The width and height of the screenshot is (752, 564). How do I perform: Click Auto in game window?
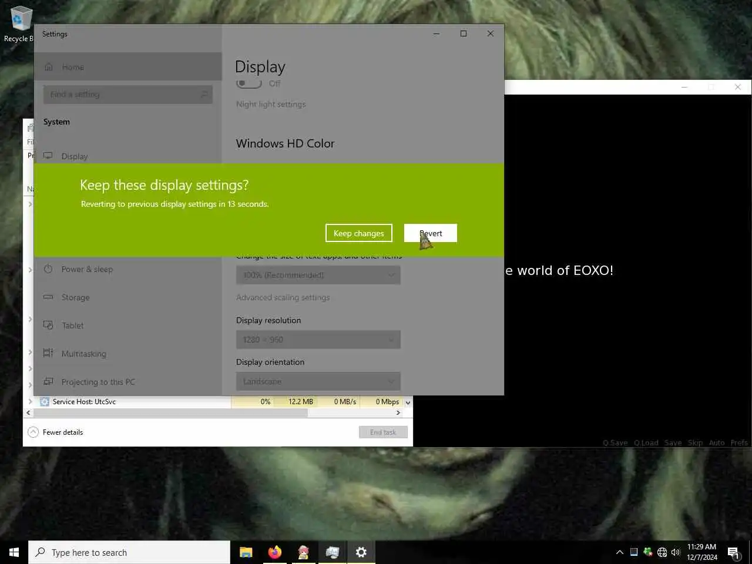click(x=717, y=443)
